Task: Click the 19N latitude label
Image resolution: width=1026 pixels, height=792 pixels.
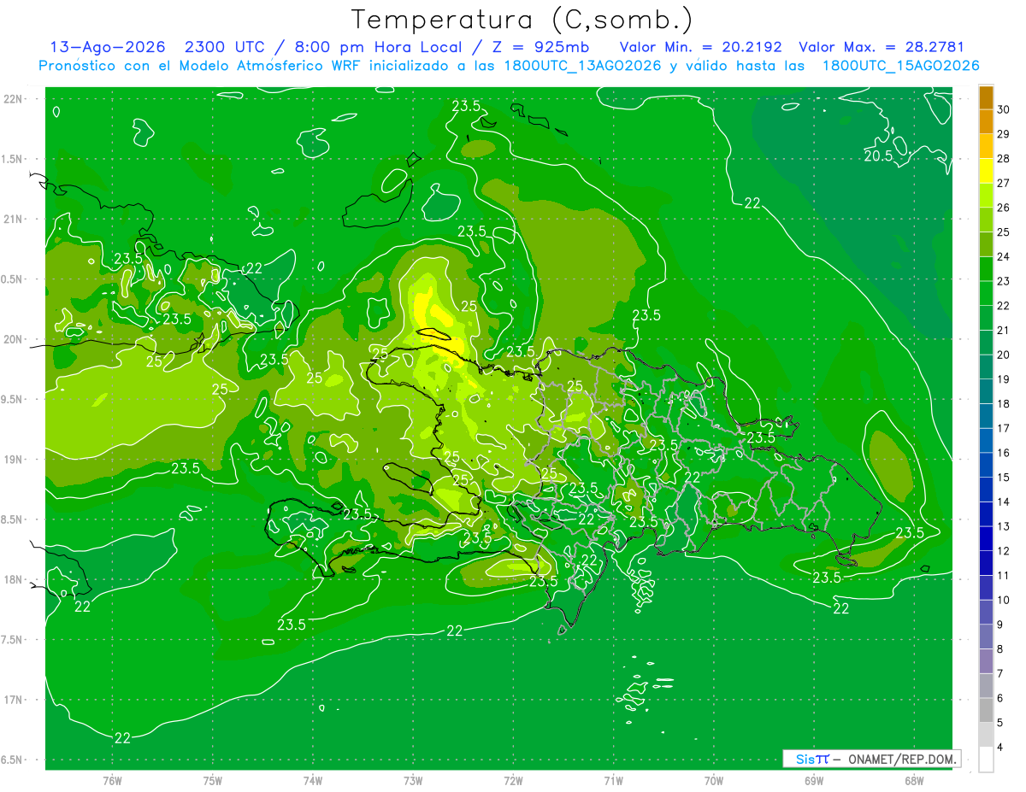Action: [13, 459]
